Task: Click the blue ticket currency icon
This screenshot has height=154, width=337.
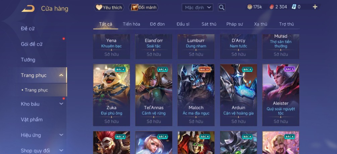Action: [294, 7]
